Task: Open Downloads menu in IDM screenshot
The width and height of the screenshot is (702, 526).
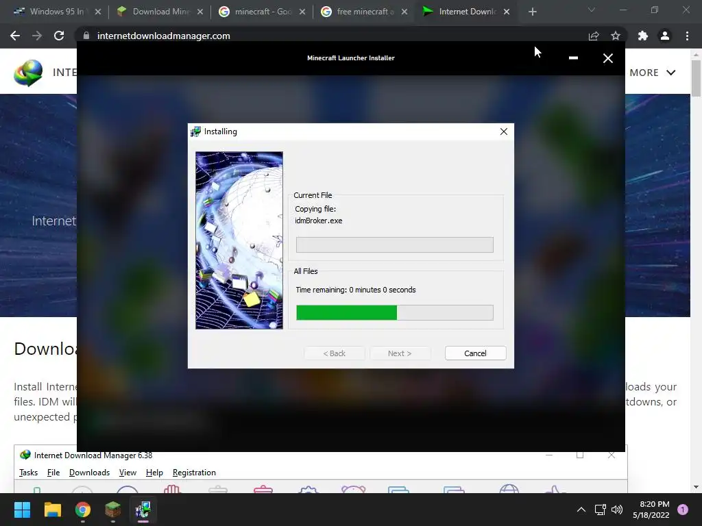Action: pyautogui.click(x=90, y=473)
